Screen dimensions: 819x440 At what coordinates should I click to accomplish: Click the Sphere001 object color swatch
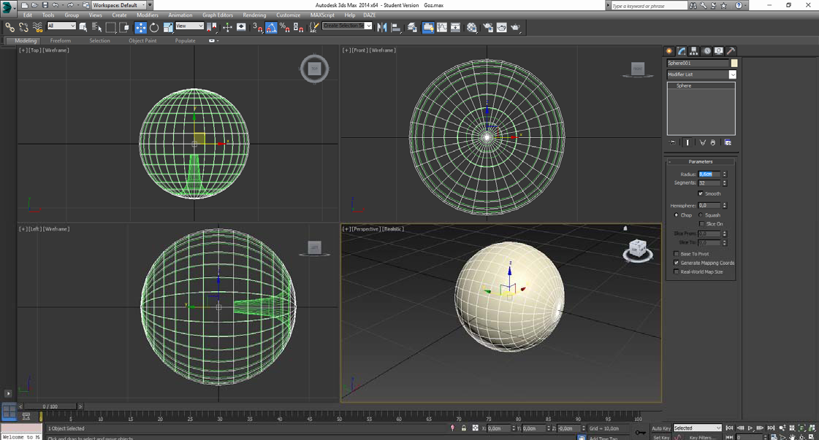coord(734,63)
